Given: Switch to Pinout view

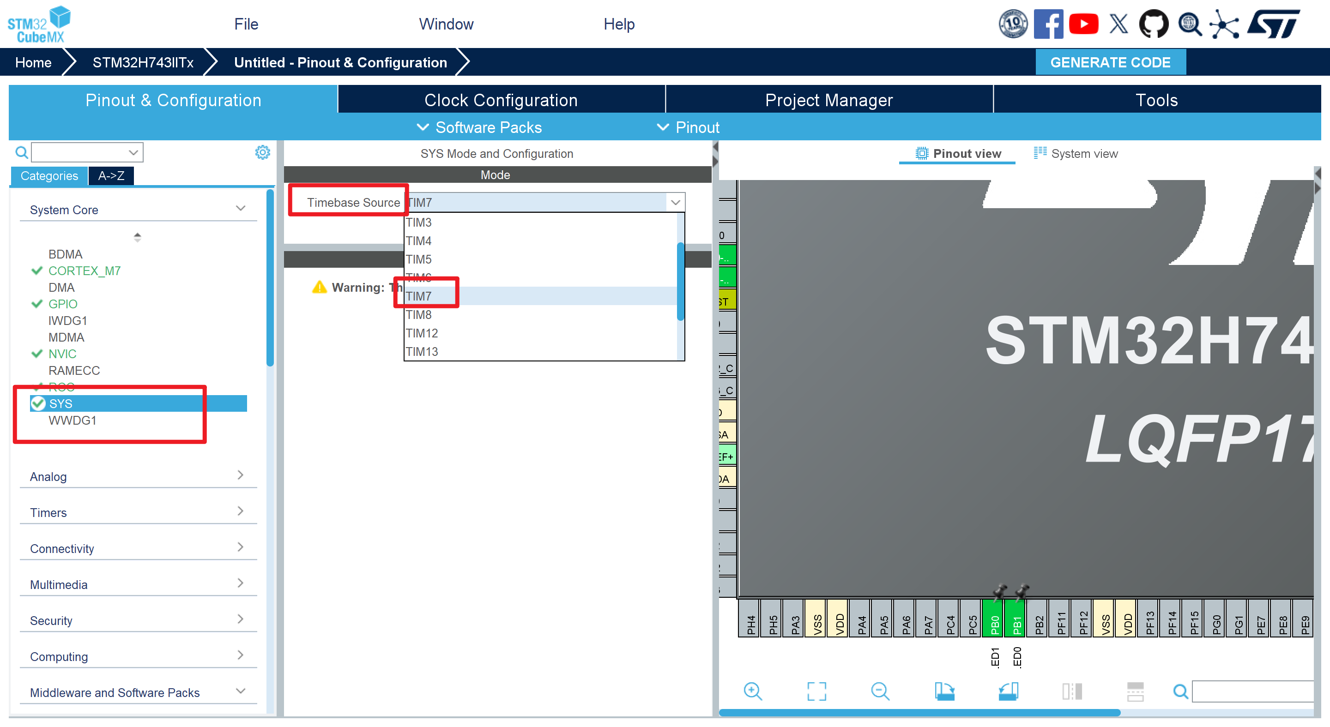Looking at the screenshot, I should pos(957,154).
